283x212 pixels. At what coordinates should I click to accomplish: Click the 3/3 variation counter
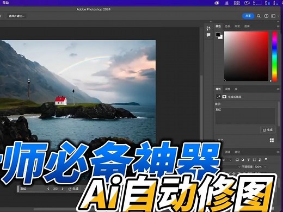pyautogui.click(x=56, y=189)
